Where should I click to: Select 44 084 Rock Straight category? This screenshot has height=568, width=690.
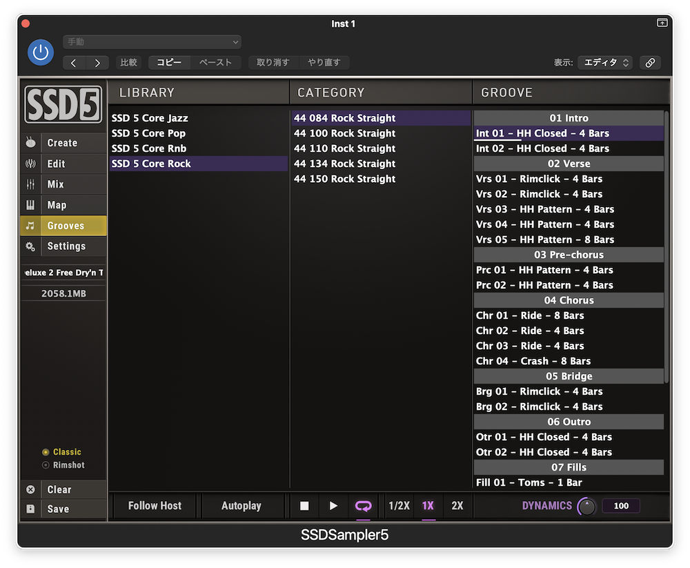click(x=381, y=118)
